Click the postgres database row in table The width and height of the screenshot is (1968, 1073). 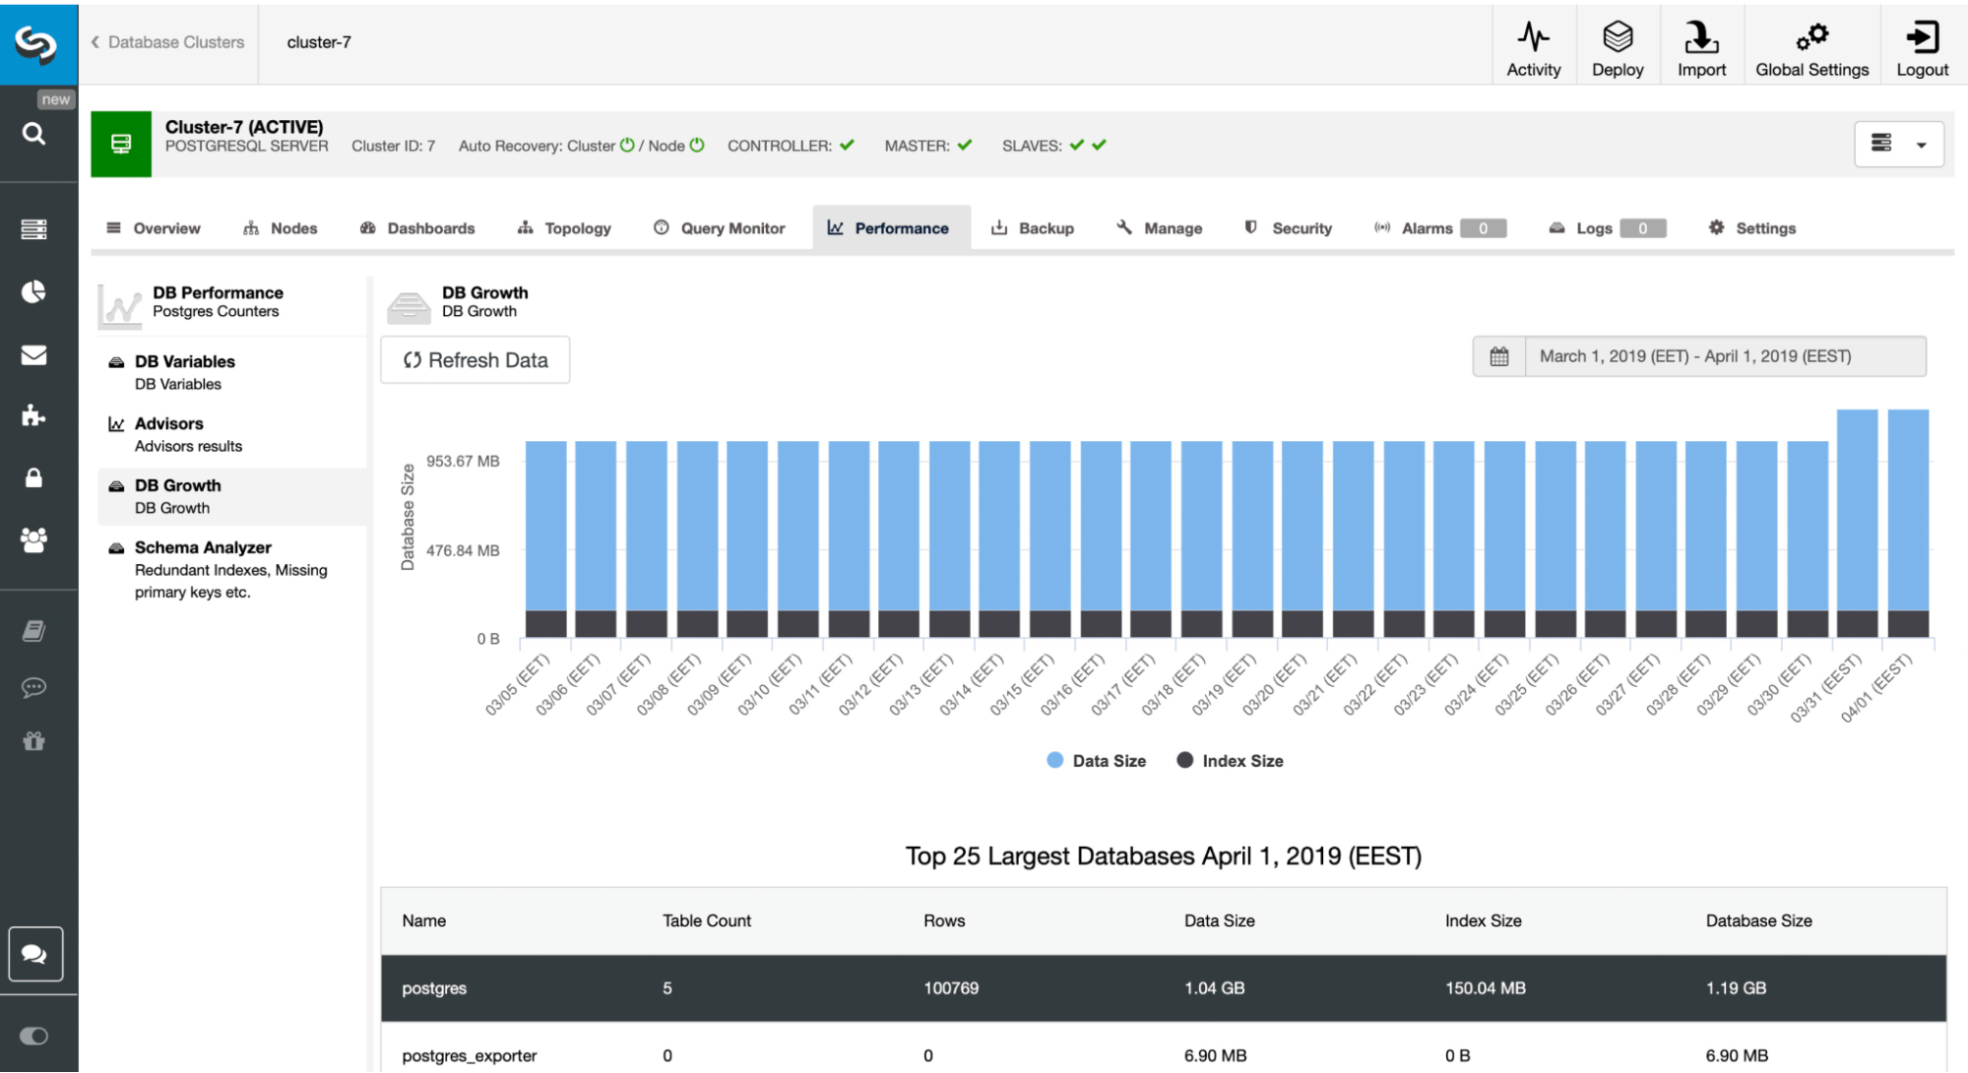[x=1163, y=987]
